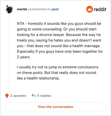Click the "going to some counseling" line
This screenshot has height=116, width=111.
pyautogui.click(x=57, y=29)
